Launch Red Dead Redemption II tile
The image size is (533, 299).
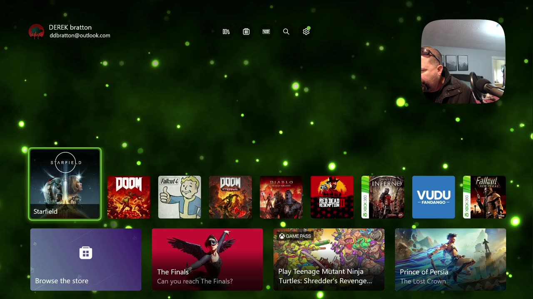pos(332,197)
